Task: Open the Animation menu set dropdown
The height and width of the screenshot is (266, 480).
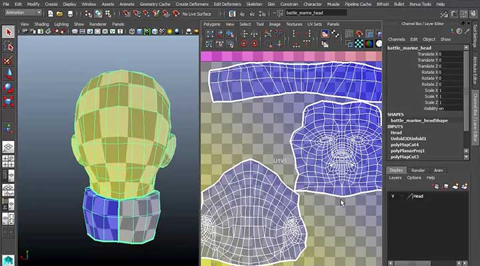Action: pyautogui.click(x=23, y=13)
